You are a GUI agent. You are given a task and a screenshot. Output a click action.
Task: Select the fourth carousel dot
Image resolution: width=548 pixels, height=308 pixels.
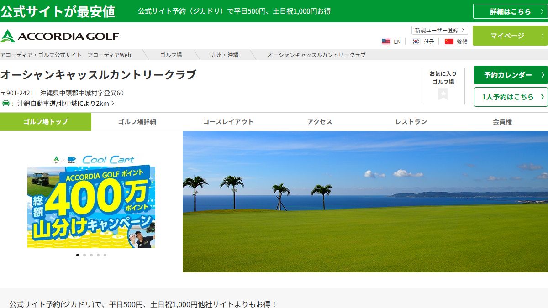click(98, 255)
